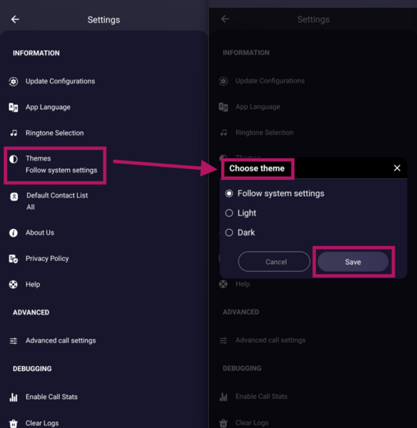This screenshot has width=417, height=428.
Task: Click dimmed Update Configurations icon in right panel
Action: tap(223, 81)
